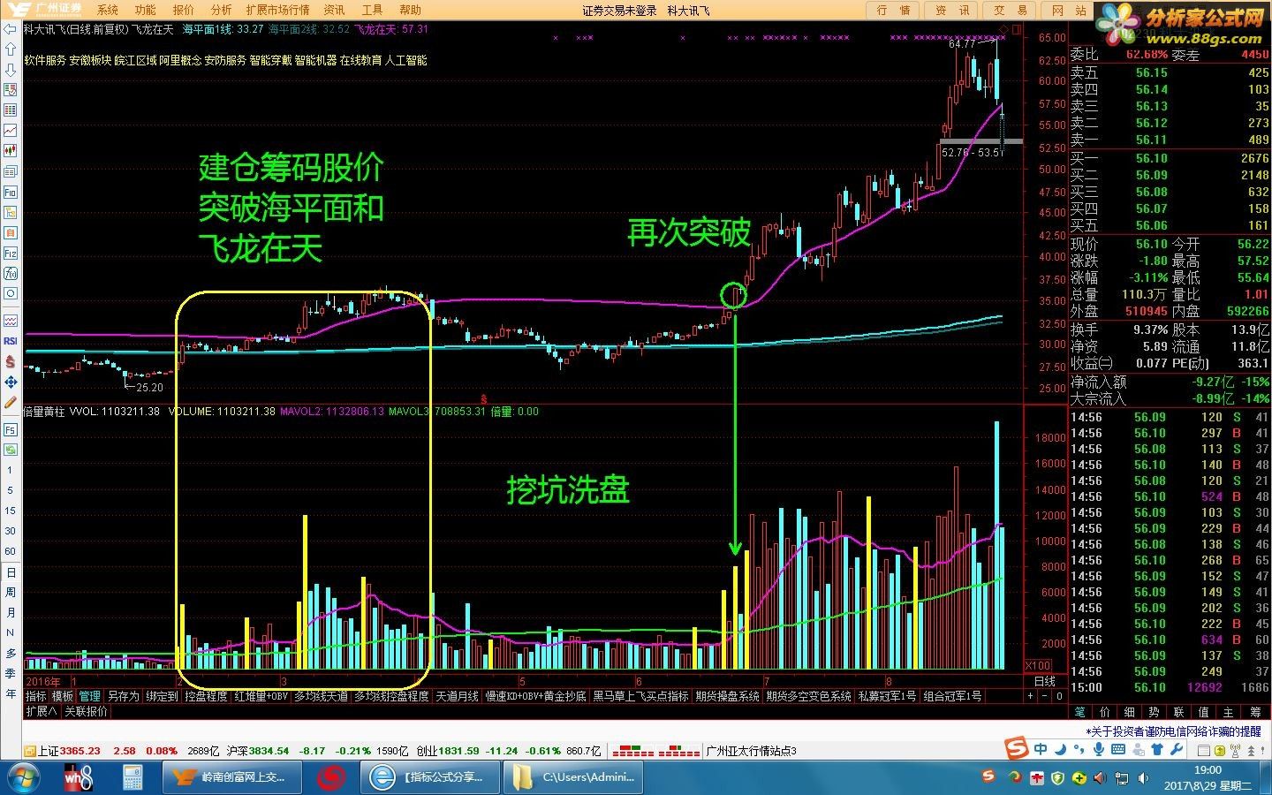1272x795 pixels.
Task: Open the 分析 menu
Action: point(222,10)
